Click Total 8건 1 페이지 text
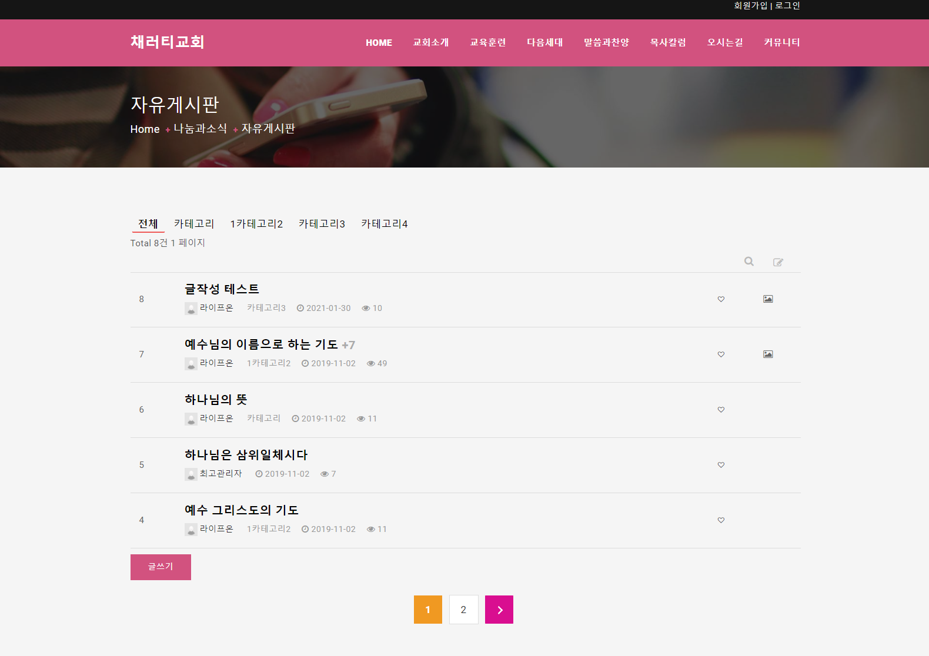 [168, 243]
